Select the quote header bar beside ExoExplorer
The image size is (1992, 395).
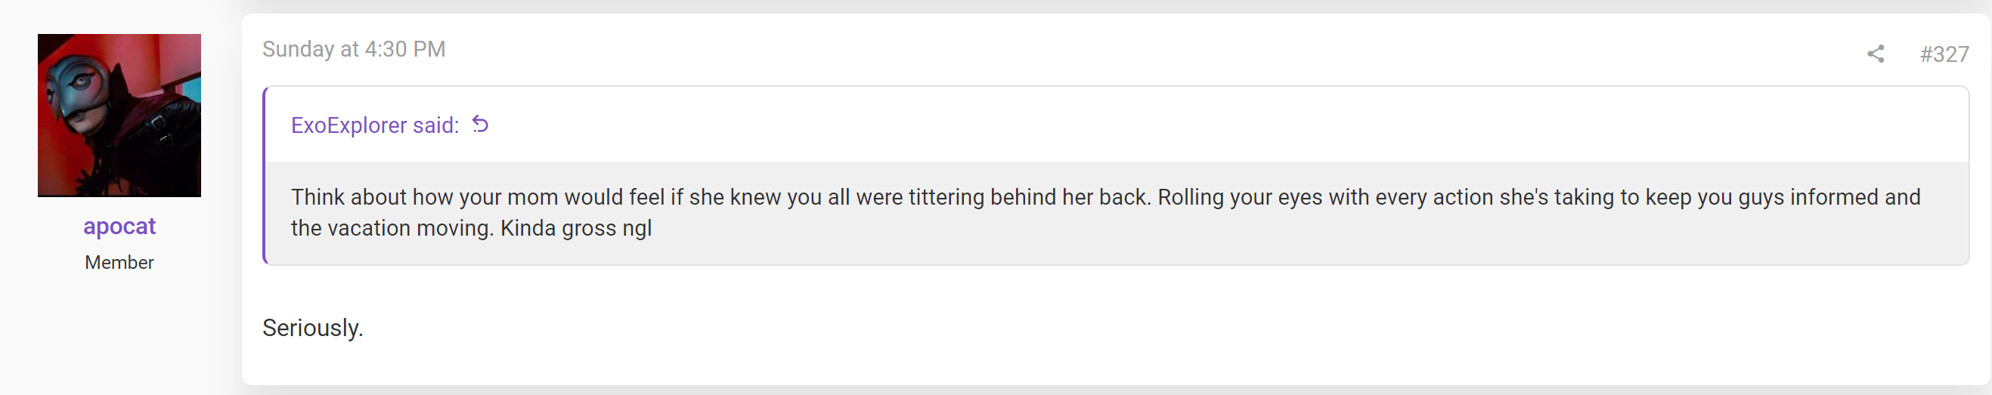(1117, 125)
